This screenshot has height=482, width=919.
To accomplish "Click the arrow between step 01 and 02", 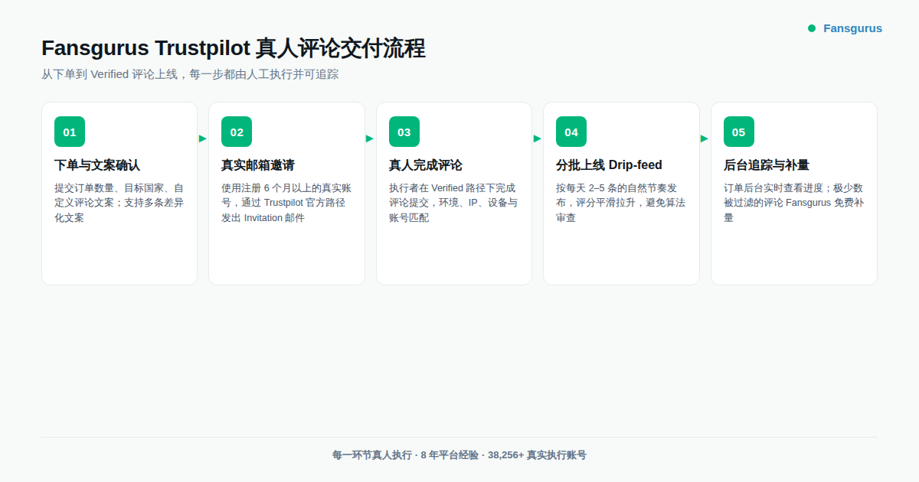I will pos(202,139).
